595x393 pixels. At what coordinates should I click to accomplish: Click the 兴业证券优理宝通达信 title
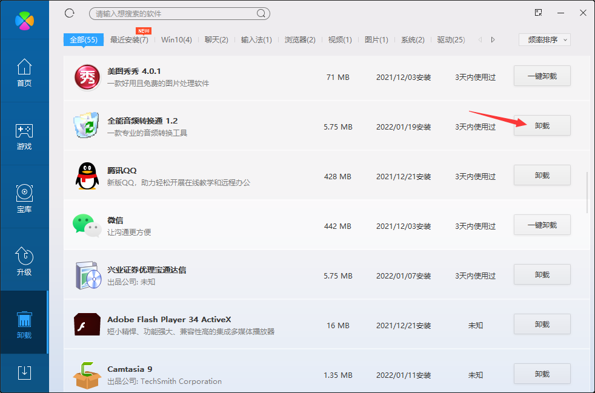point(147,270)
